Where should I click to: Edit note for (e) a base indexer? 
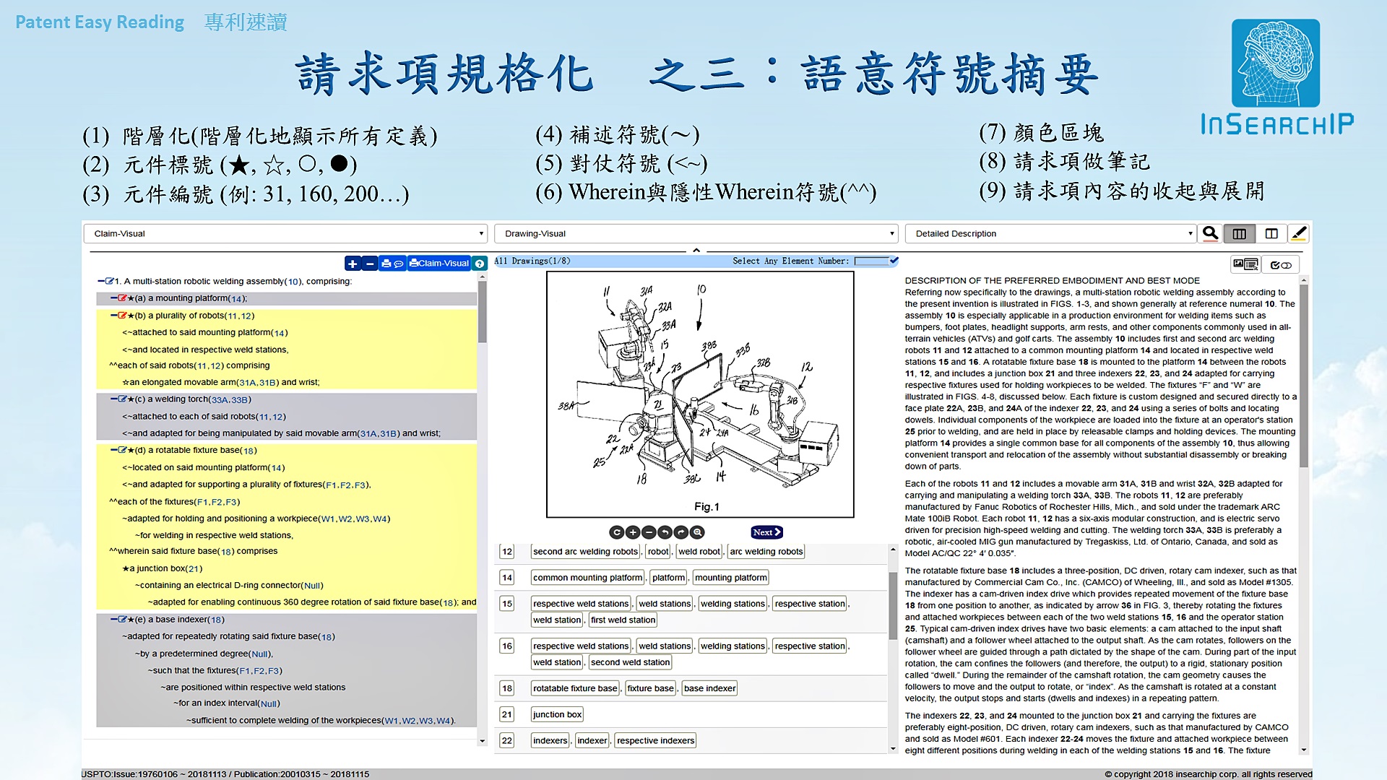tap(123, 620)
